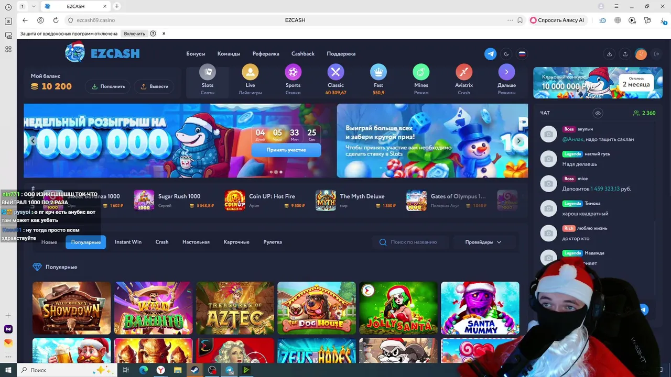This screenshot has width=671, height=377.
Task: Show the previous banner with the left arrow
Action: click(x=33, y=141)
